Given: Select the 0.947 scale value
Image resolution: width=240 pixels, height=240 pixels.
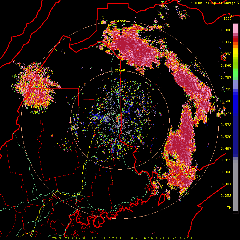Looking at the screenshot, I should (226, 42).
